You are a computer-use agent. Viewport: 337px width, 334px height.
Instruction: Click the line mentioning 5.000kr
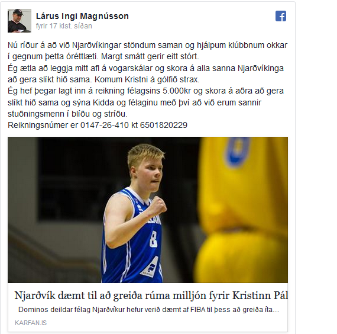coord(145,91)
